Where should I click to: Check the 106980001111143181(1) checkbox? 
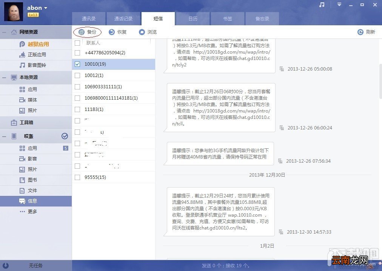(x=77, y=98)
